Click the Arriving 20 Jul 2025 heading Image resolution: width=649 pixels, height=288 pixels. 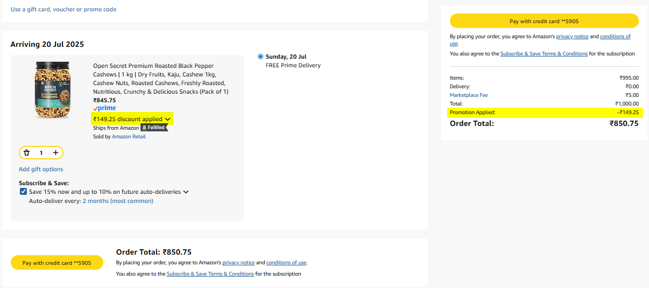pos(47,44)
